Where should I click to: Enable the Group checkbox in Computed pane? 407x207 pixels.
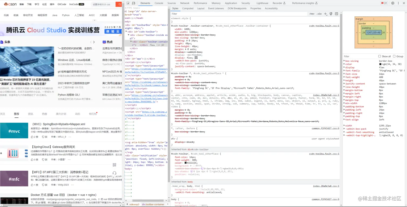(x=394, y=56)
